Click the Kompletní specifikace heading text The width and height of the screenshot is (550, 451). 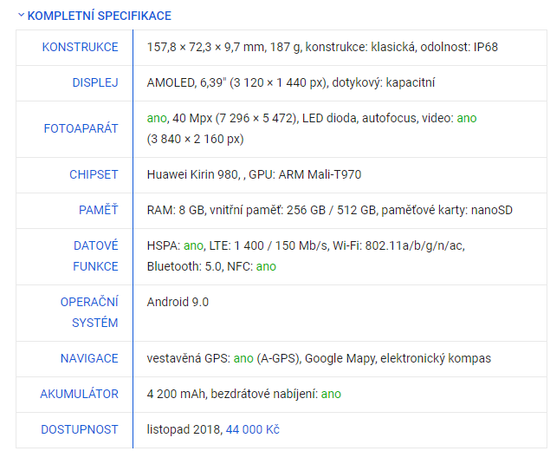point(100,16)
